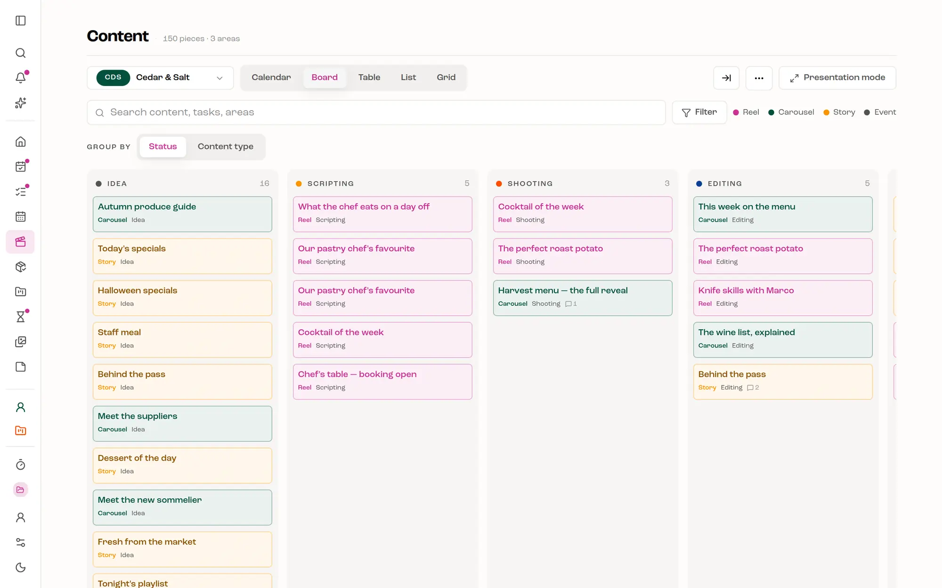
Task: Toggle the Carousel legend filter
Action: (x=791, y=112)
